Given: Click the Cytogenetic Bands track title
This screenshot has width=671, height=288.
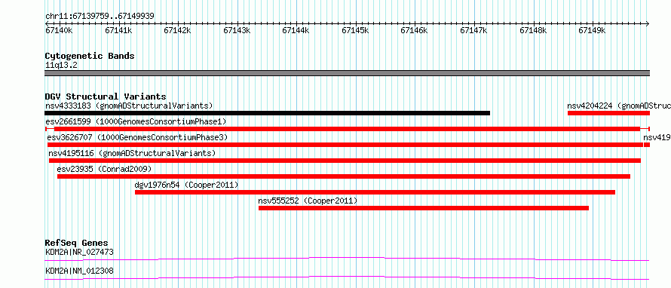Looking at the screenshot, I should (x=90, y=56).
